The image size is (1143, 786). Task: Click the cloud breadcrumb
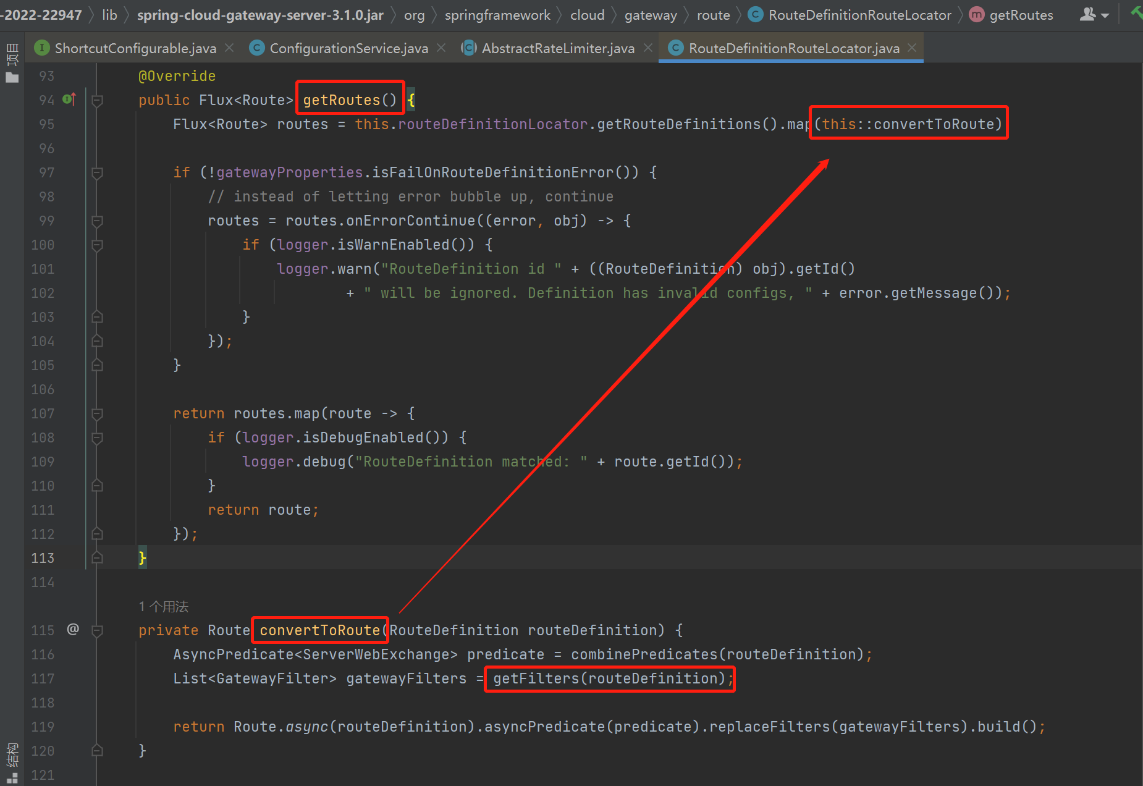(x=587, y=15)
